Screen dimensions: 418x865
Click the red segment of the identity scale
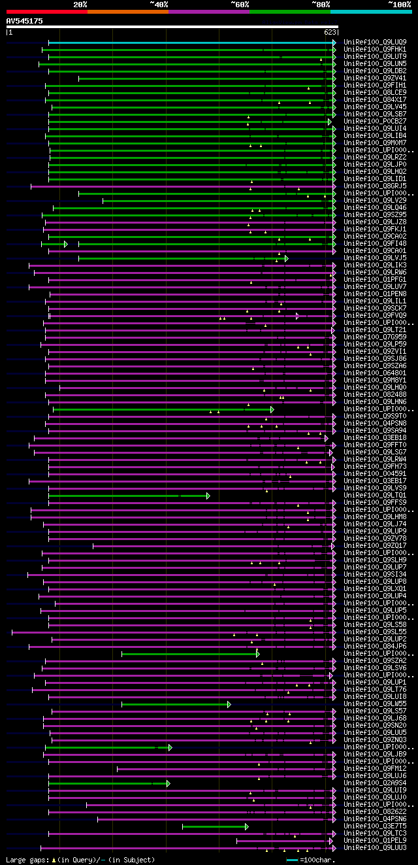tap(46, 12)
